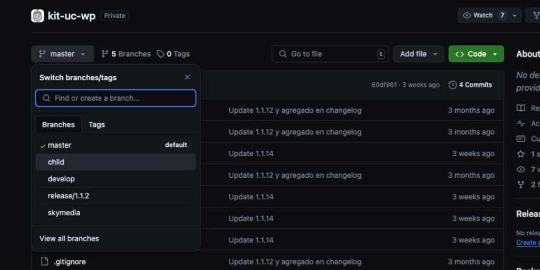
Task: Click the star icon in About sidebar
Action: click(x=521, y=154)
